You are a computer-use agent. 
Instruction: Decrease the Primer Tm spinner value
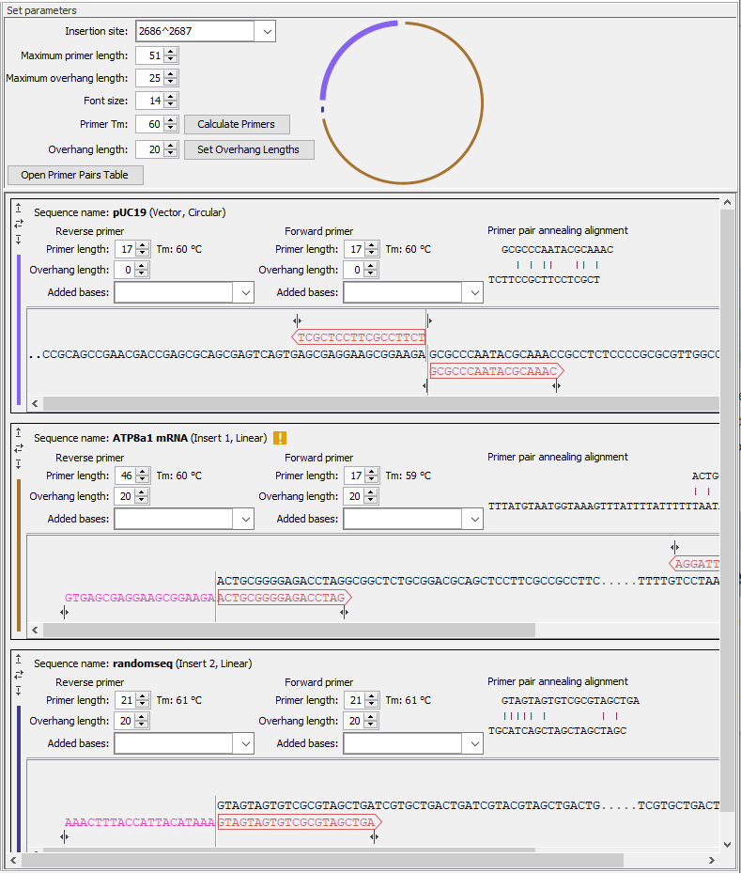tap(171, 128)
